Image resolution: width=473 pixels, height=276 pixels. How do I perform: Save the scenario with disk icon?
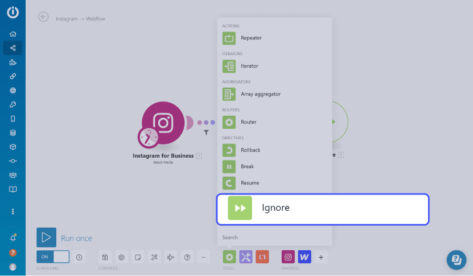click(105, 257)
